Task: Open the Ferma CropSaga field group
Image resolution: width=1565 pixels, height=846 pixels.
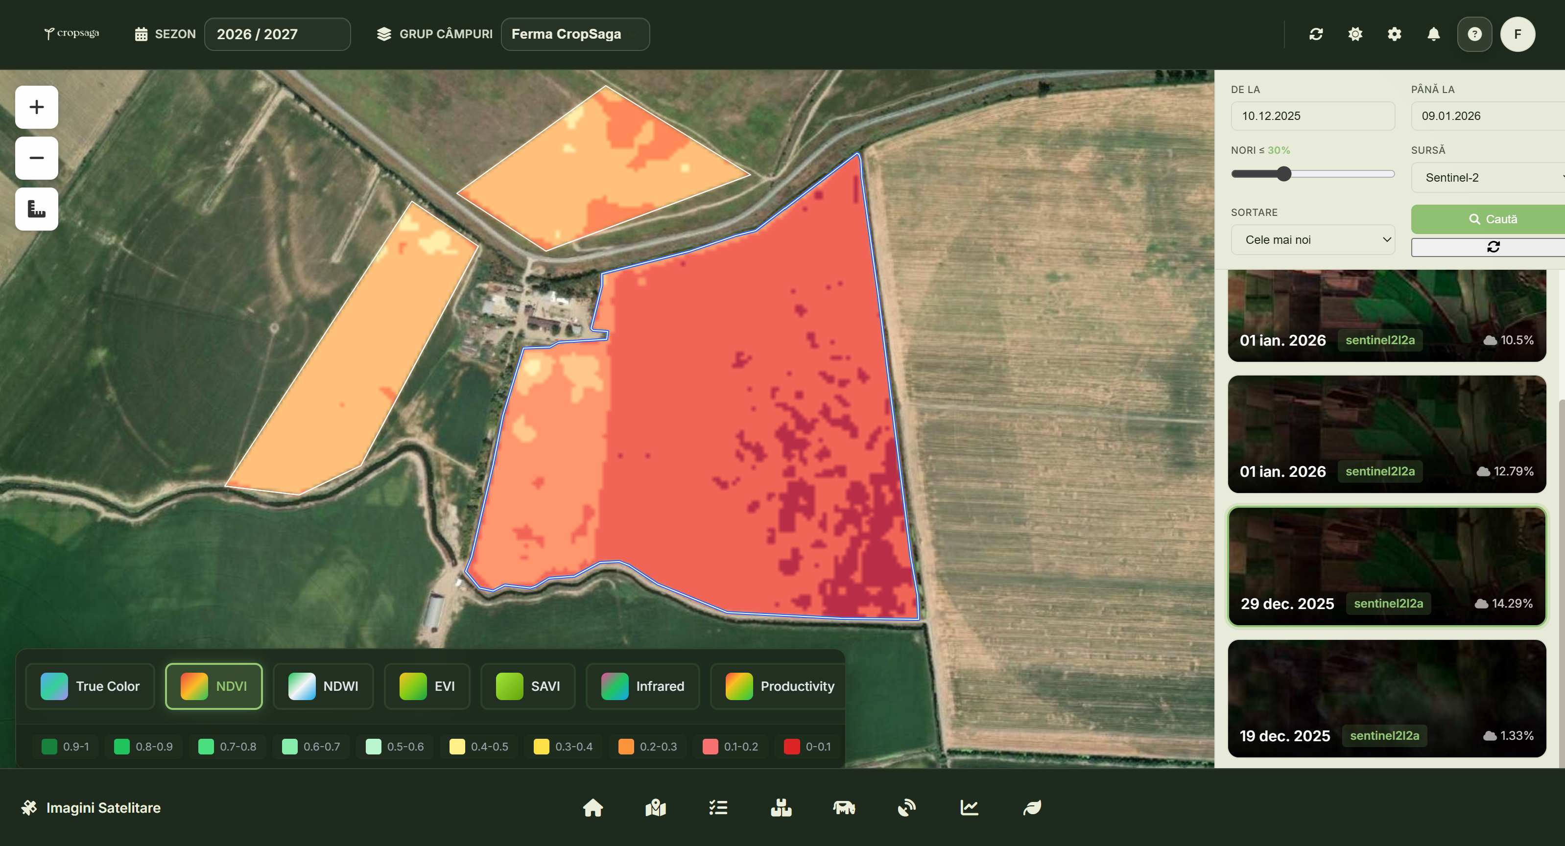Action: click(575, 34)
